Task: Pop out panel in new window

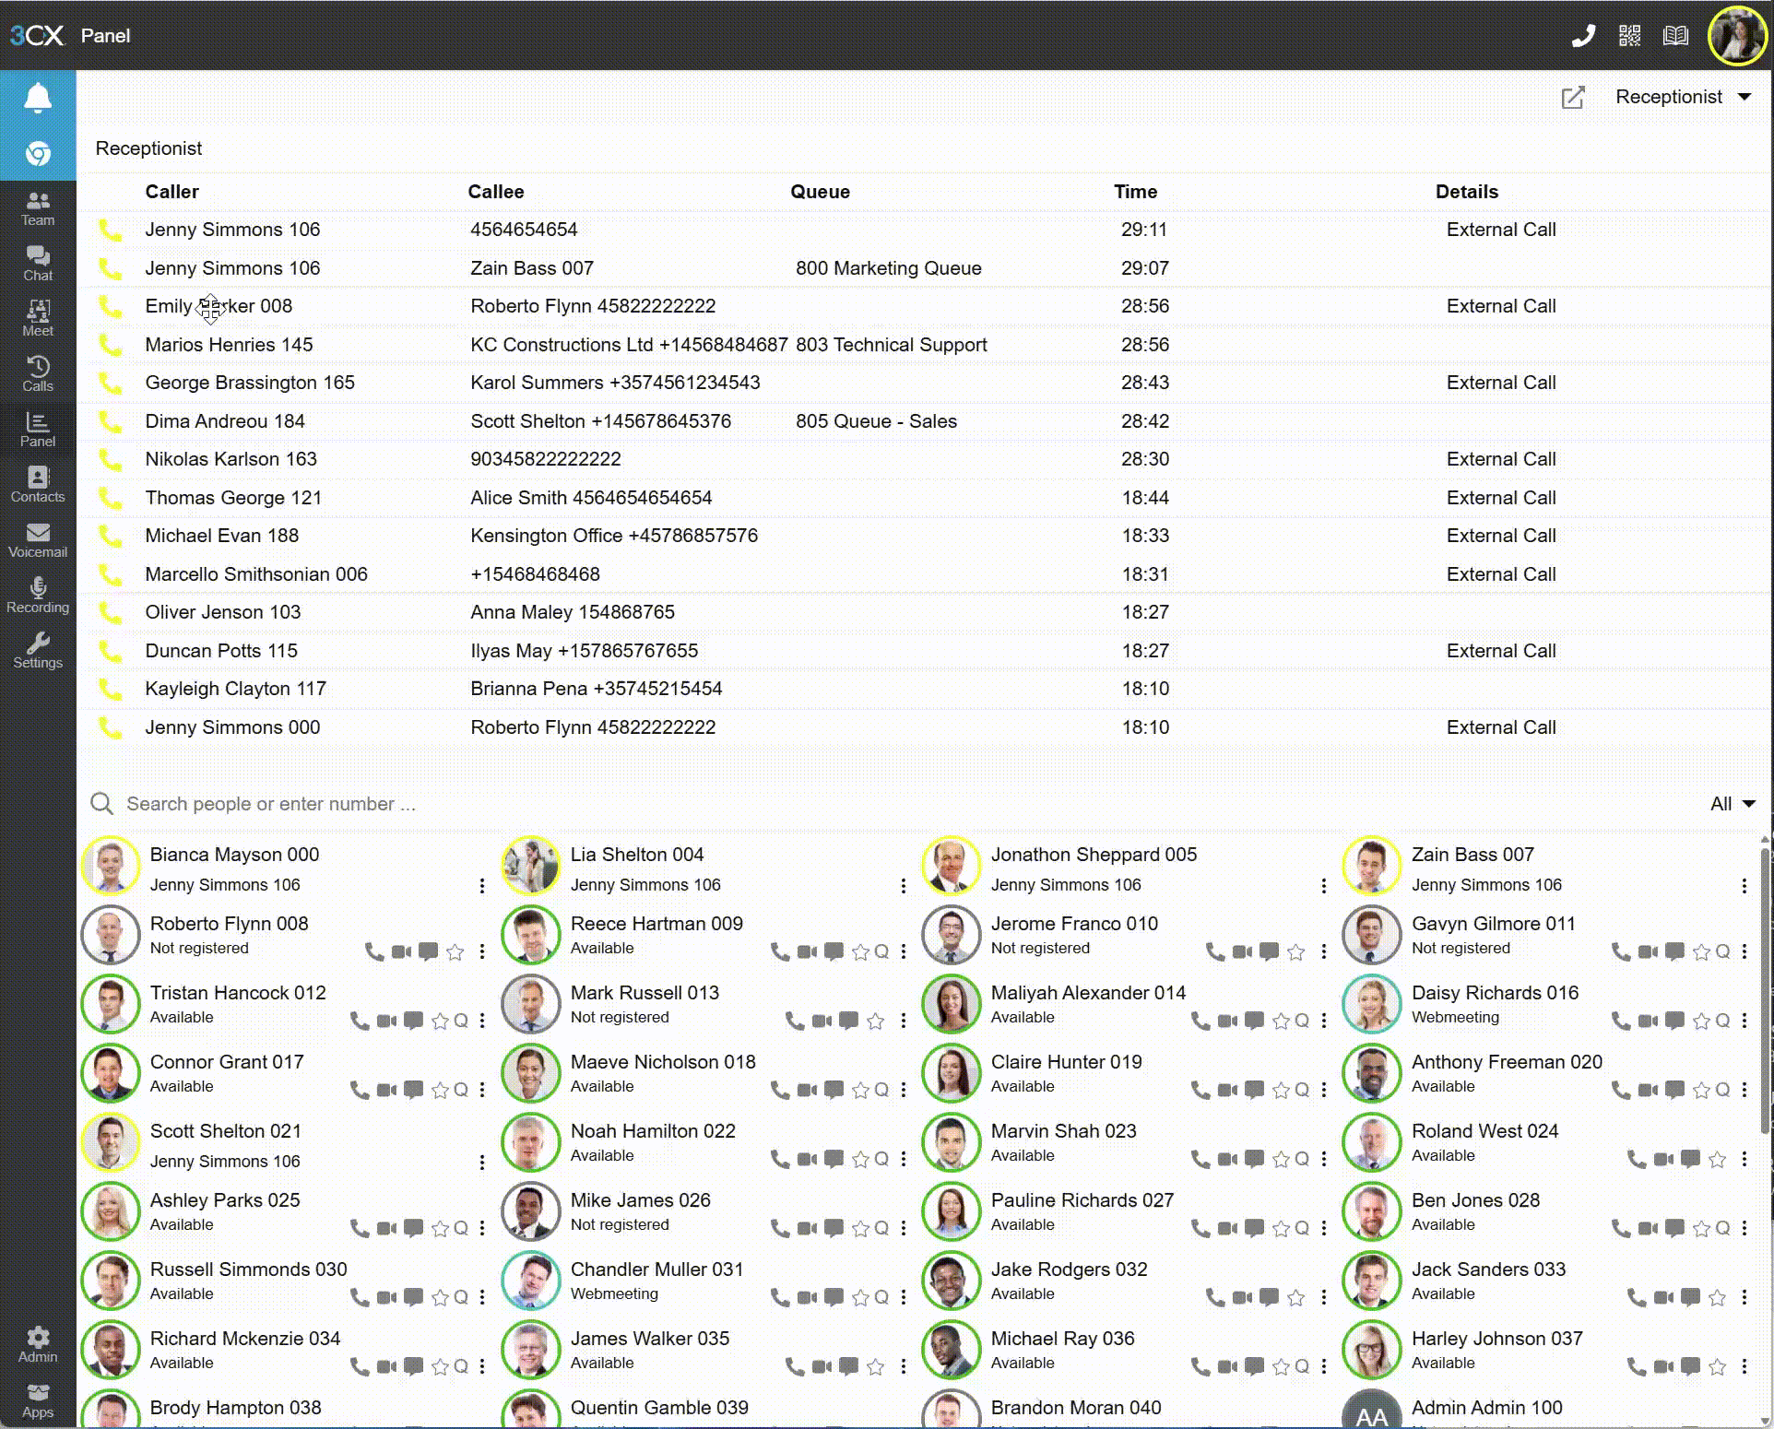Action: click(x=1573, y=98)
